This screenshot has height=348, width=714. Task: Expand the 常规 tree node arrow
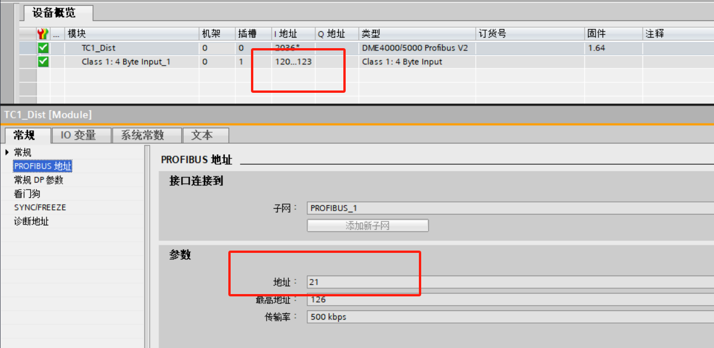point(7,153)
